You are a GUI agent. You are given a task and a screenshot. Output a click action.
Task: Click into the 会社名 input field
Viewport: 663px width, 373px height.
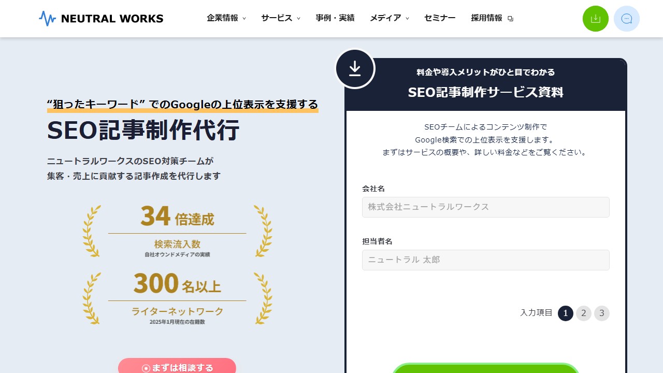486,207
